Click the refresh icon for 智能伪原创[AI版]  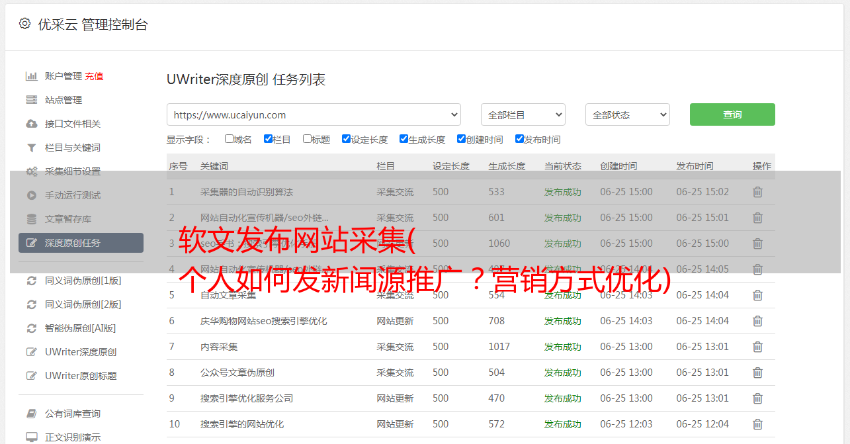pos(31,328)
